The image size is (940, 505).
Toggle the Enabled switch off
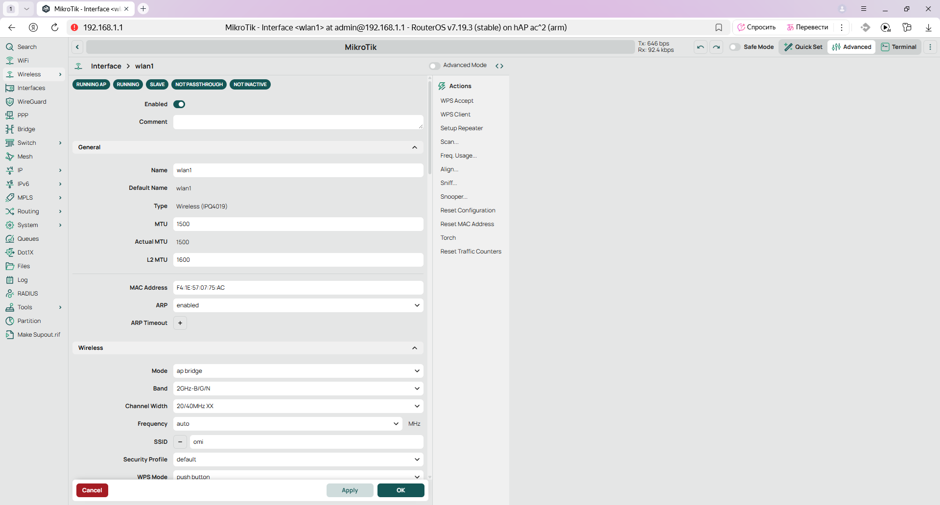179,104
